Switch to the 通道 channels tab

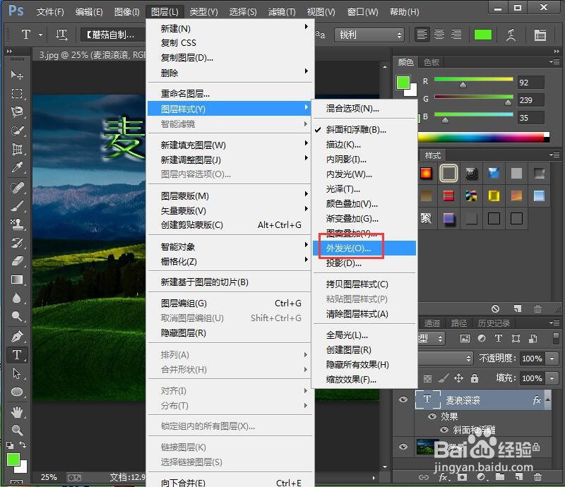coord(433,323)
